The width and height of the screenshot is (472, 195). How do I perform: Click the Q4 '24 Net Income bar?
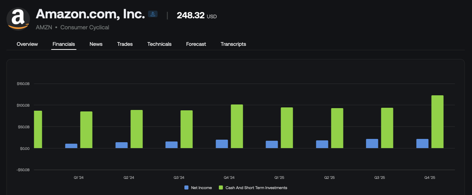click(222, 144)
